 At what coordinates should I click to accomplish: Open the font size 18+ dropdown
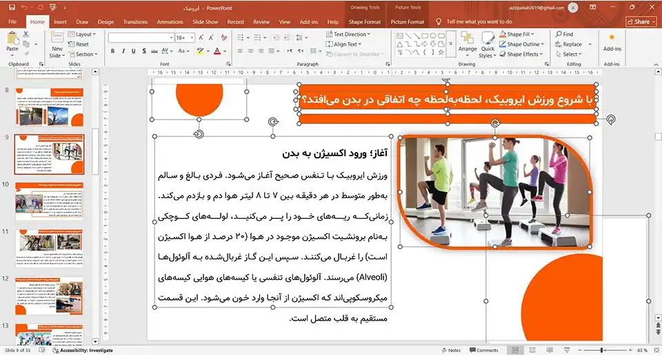185,37
